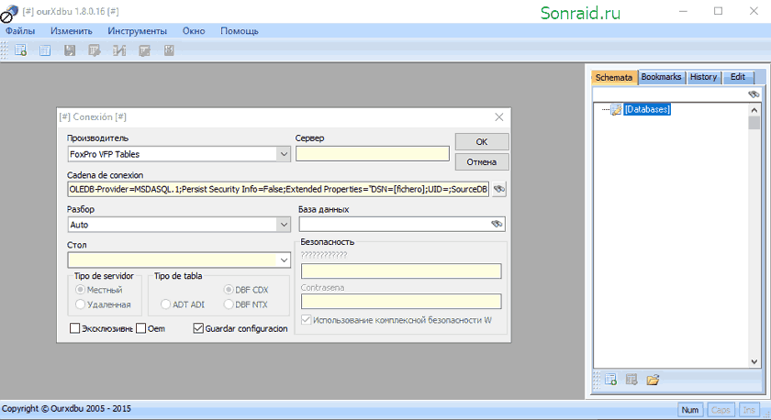Open the Помощь menu
The image size is (771, 420).
coord(240,31)
